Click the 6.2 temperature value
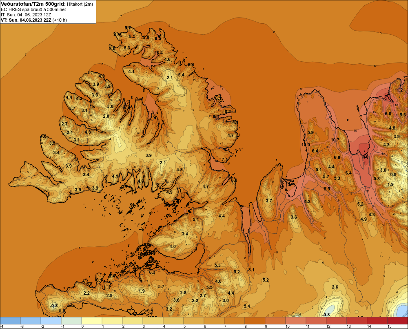 click(x=227, y=112)
